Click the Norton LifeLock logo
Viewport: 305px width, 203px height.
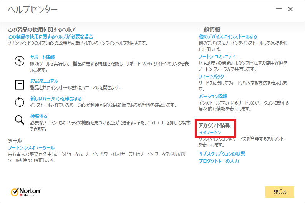[x=26, y=192]
